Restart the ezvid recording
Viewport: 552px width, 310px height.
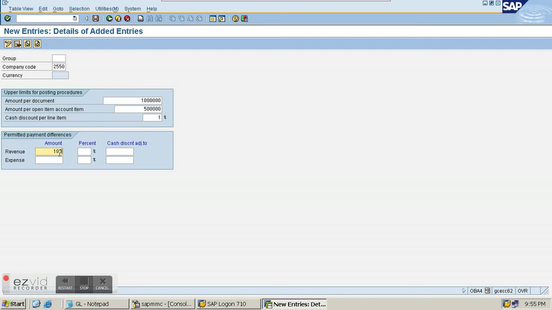pyautogui.click(x=65, y=284)
